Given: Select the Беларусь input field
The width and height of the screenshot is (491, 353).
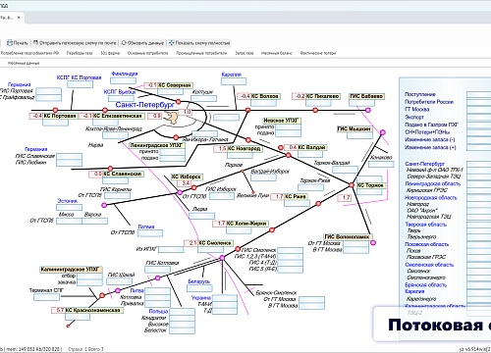Looking at the screenshot, I should pyautogui.click(x=199, y=288).
